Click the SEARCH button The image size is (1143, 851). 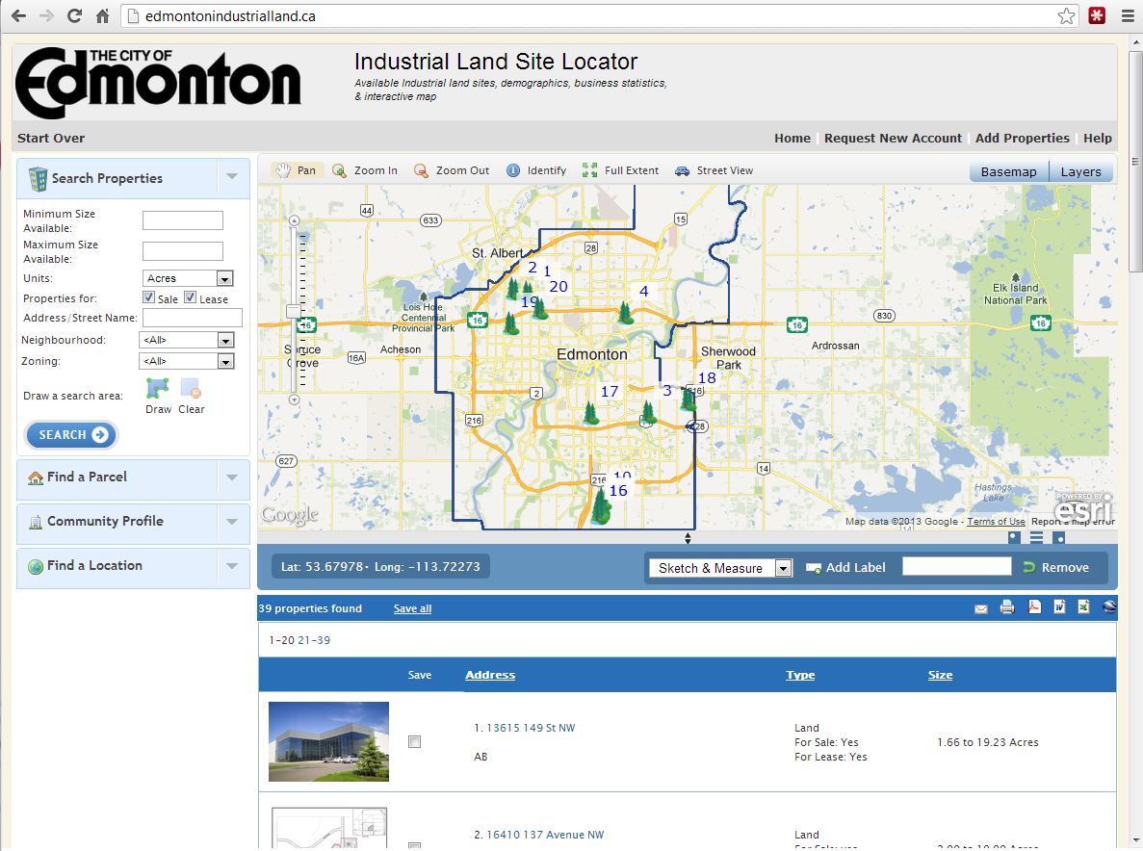pos(70,435)
